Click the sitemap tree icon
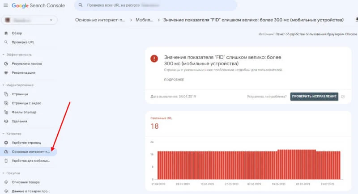The height and width of the screenshot is (194, 358). pyautogui.click(x=6, y=112)
